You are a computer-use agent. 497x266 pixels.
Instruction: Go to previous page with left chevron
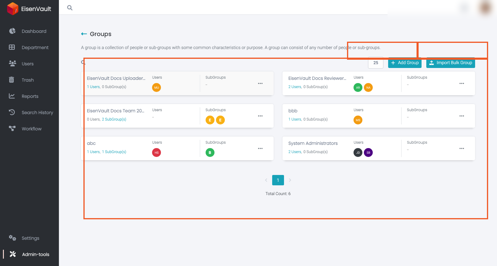tap(266, 180)
